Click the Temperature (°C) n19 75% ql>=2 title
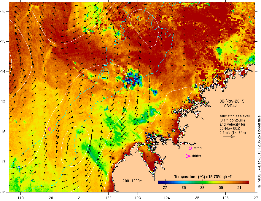This screenshot has height=201, width=261. coord(203,177)
